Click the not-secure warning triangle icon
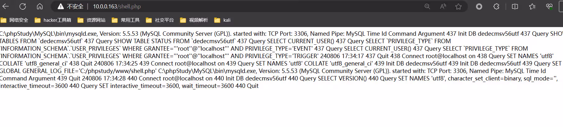This screenshot has height=127, width=563. pyautogui.click(x=61, y=7)
